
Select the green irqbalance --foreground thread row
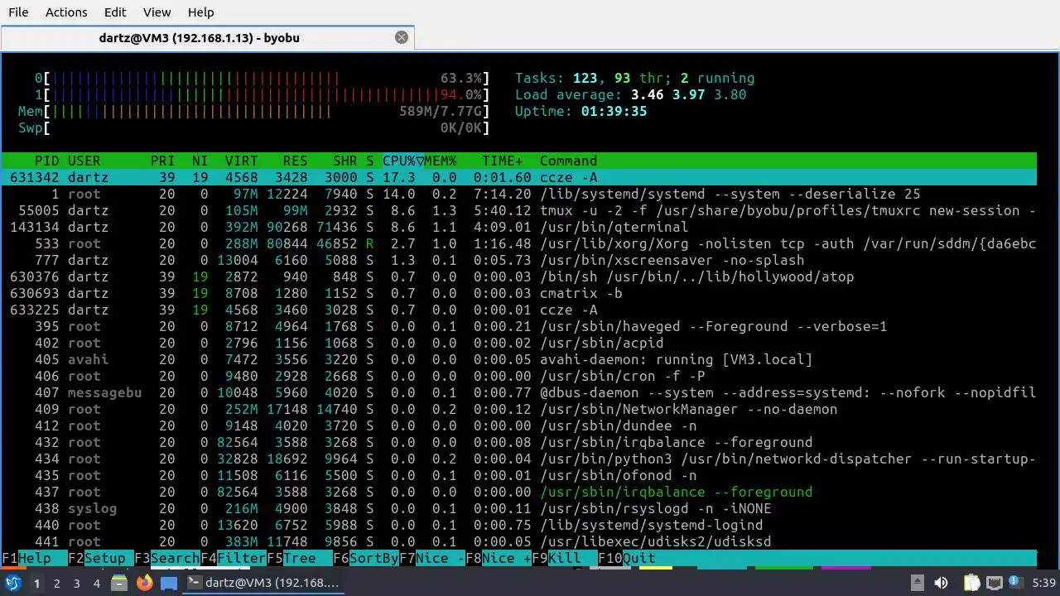(x=519, y=492)
